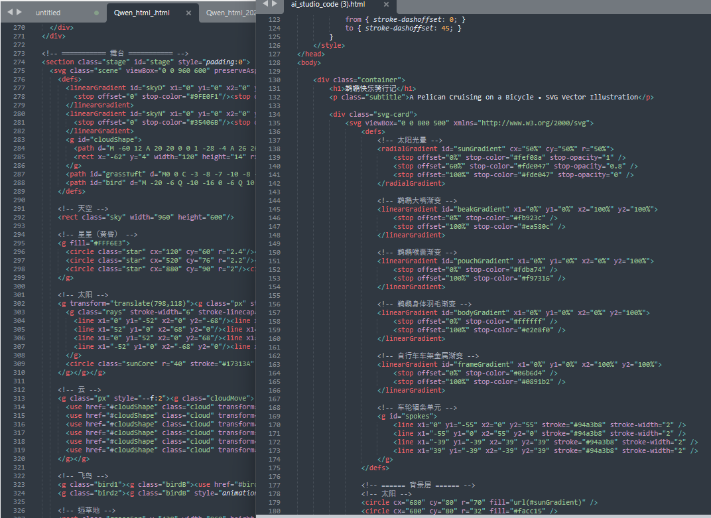
Task: Click the "from { stroke-dashoffset: 0; }" line
Action: pos(405,19)
